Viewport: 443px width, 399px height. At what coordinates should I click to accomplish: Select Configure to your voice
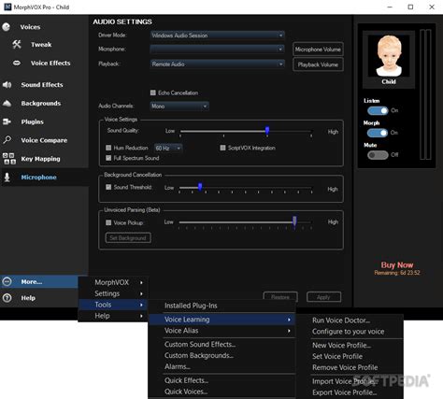point(349,332)
